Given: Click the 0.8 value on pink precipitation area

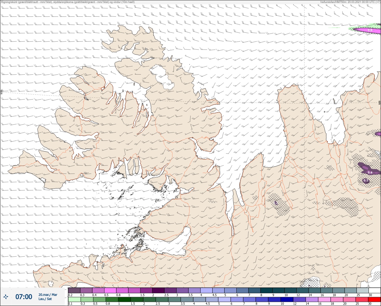Looking at the screenshot, I should (x=370, y=30).
